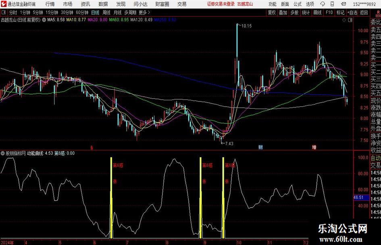
Task: Open the 数据 menu
Action: point(103,4)
